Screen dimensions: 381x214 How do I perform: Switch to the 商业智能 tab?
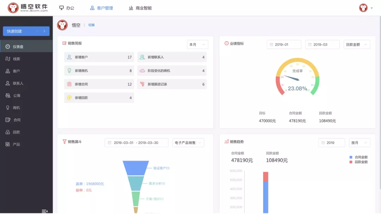[x=141, y=7]
